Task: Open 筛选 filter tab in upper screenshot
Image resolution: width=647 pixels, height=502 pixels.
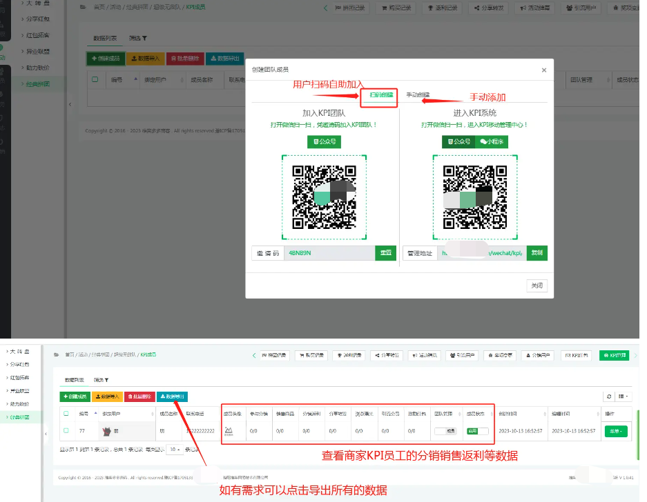Action: pos(137,39)
